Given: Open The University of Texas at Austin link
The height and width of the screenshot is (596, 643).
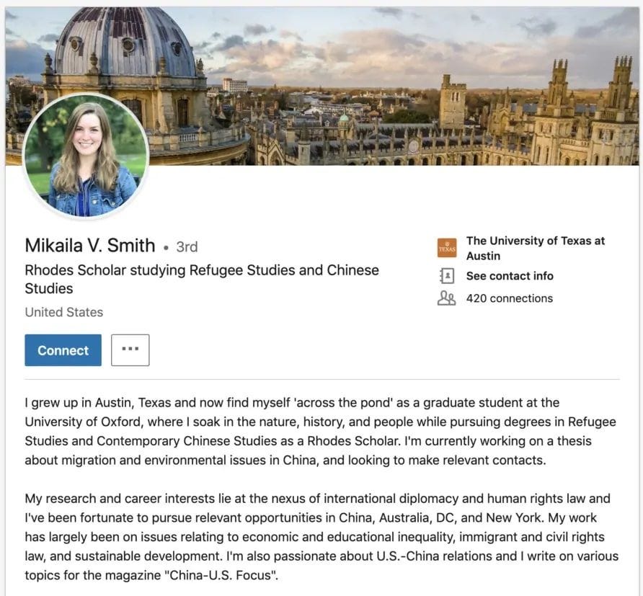Looking at the screenshot, I should pyautogui.click(x=535, y=248).
